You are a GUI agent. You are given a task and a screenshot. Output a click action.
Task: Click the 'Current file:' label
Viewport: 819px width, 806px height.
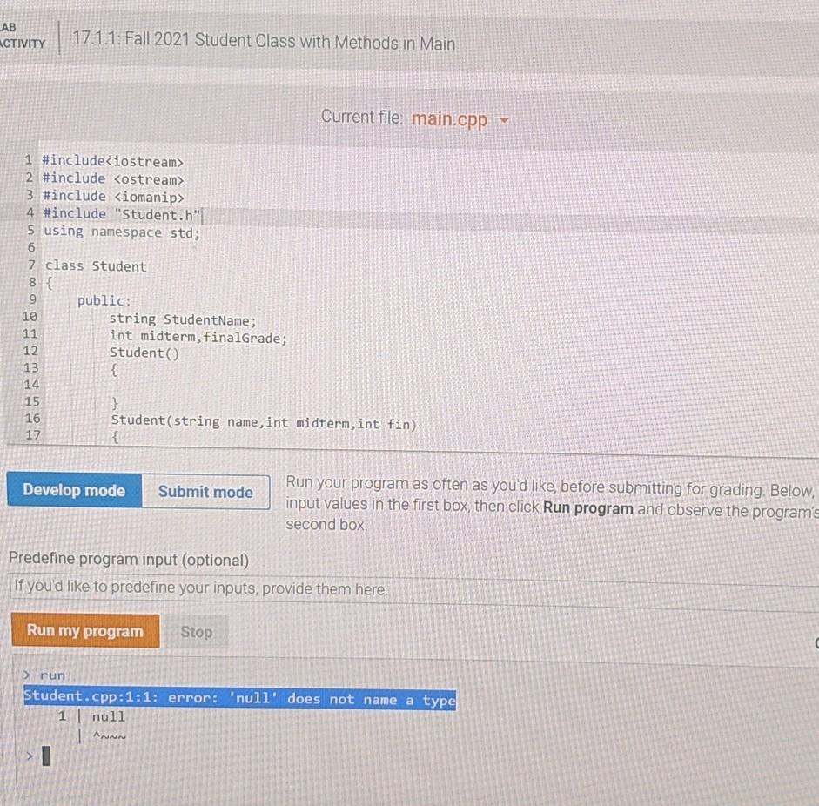pyautogui.click(x=361, y=117)
